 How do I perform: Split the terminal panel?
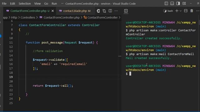tap(186, 11)
